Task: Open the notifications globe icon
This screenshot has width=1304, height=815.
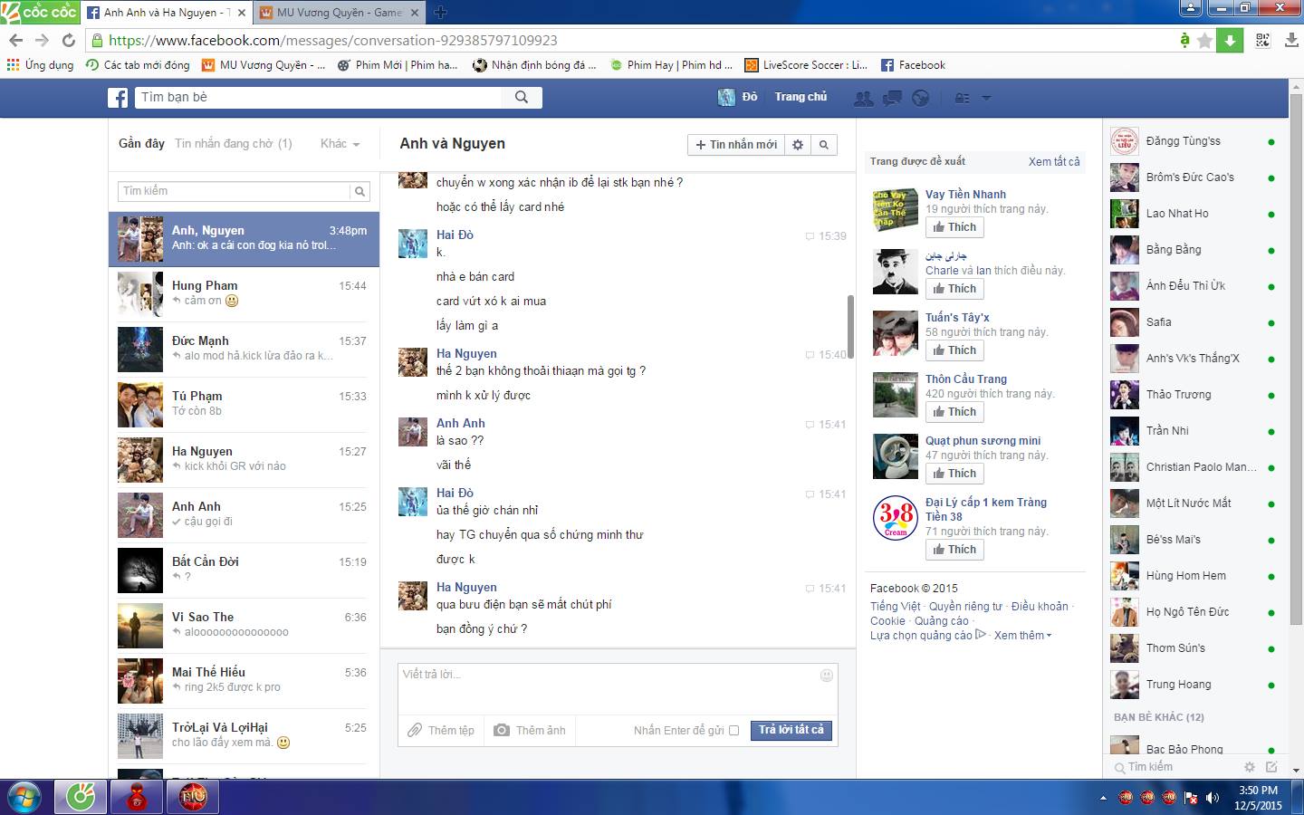Action: (920, 98)
